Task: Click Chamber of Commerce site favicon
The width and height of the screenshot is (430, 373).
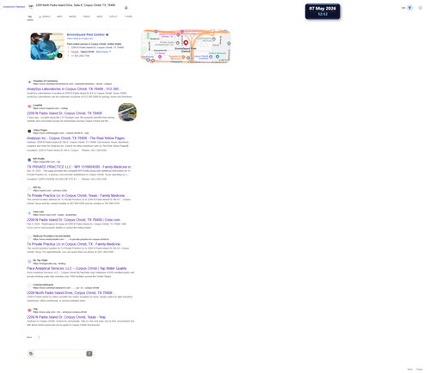Action: click(x=29, y=83)
